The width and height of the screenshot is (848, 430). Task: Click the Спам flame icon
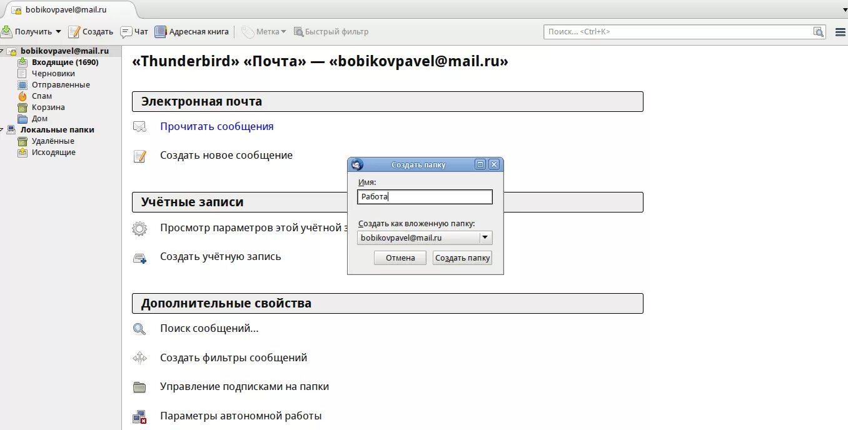pos(23,96)
